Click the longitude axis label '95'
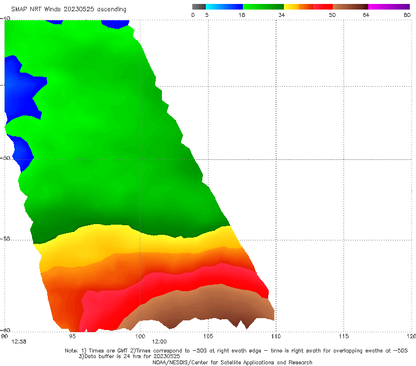Screen dimensions: 416x366 72,336
